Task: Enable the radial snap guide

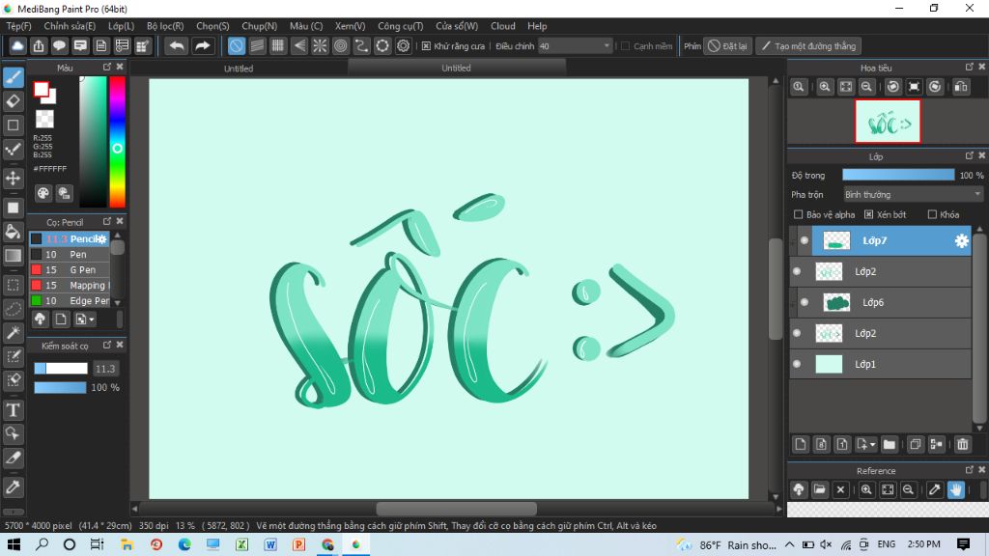Action: pyautogui.click(x=320, y=46)
